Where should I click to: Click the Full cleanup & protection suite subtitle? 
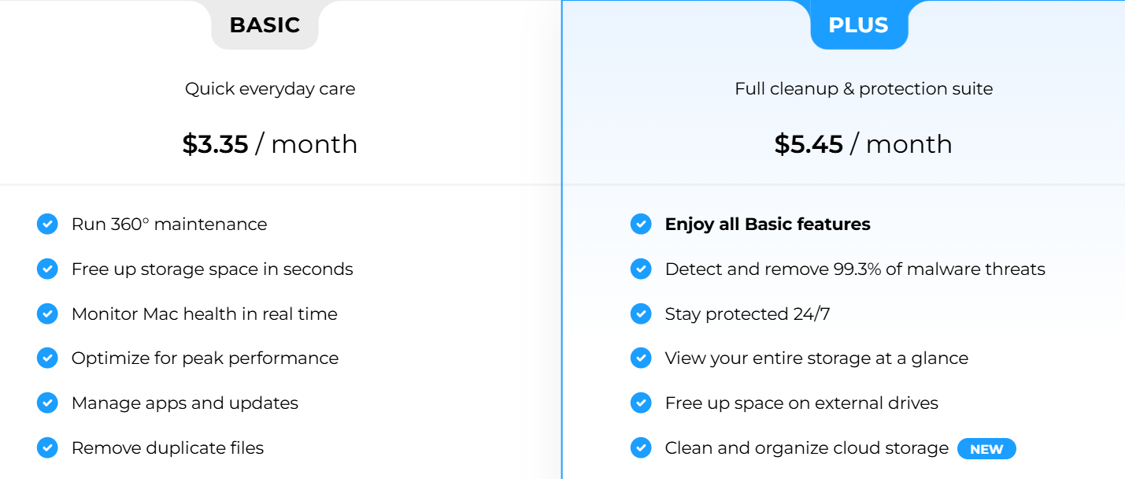[x=864, y=88]
